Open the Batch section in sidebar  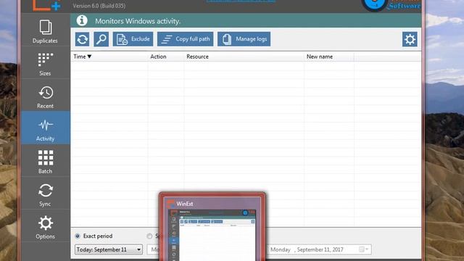[45, 160]
